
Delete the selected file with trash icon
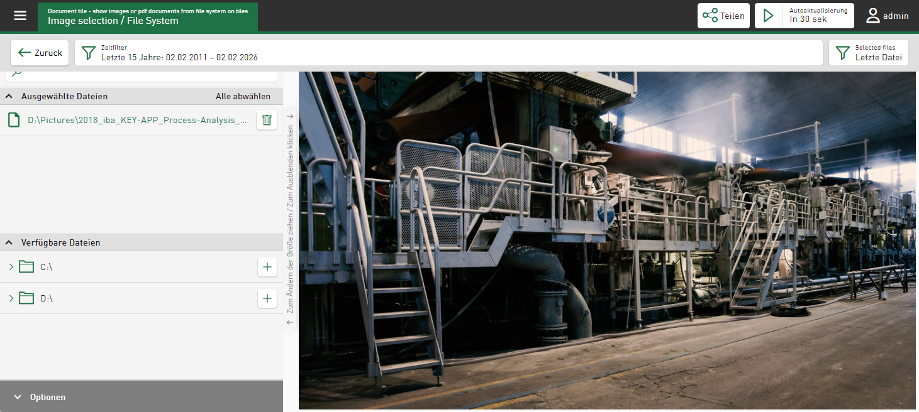click(267, 120)
